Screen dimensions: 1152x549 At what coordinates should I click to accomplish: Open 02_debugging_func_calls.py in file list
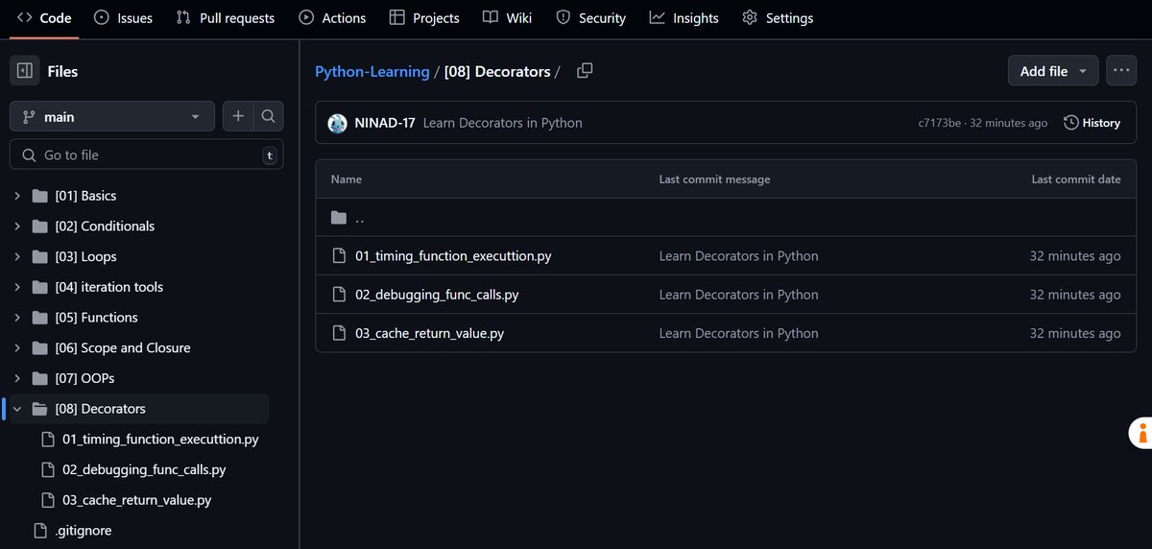pos(437,295)
